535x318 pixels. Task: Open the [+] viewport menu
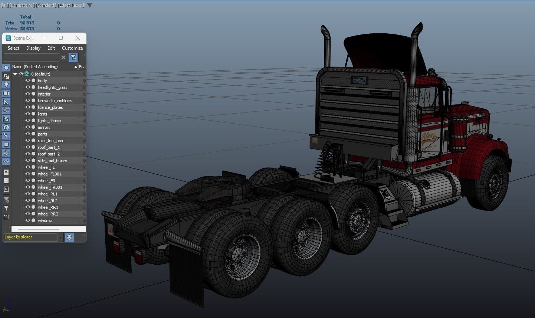point(4,5)
